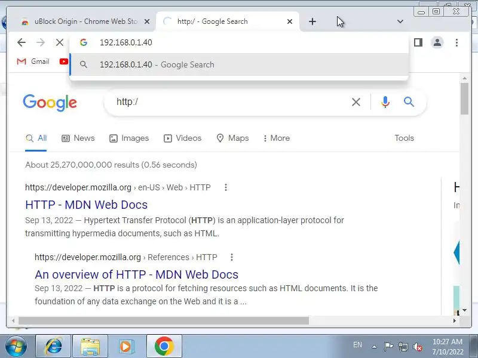Image resolution: width=478 pixels, height=358 pixels.
Task: Click the horizontal scroll right arrow
Action: point(455,320)
